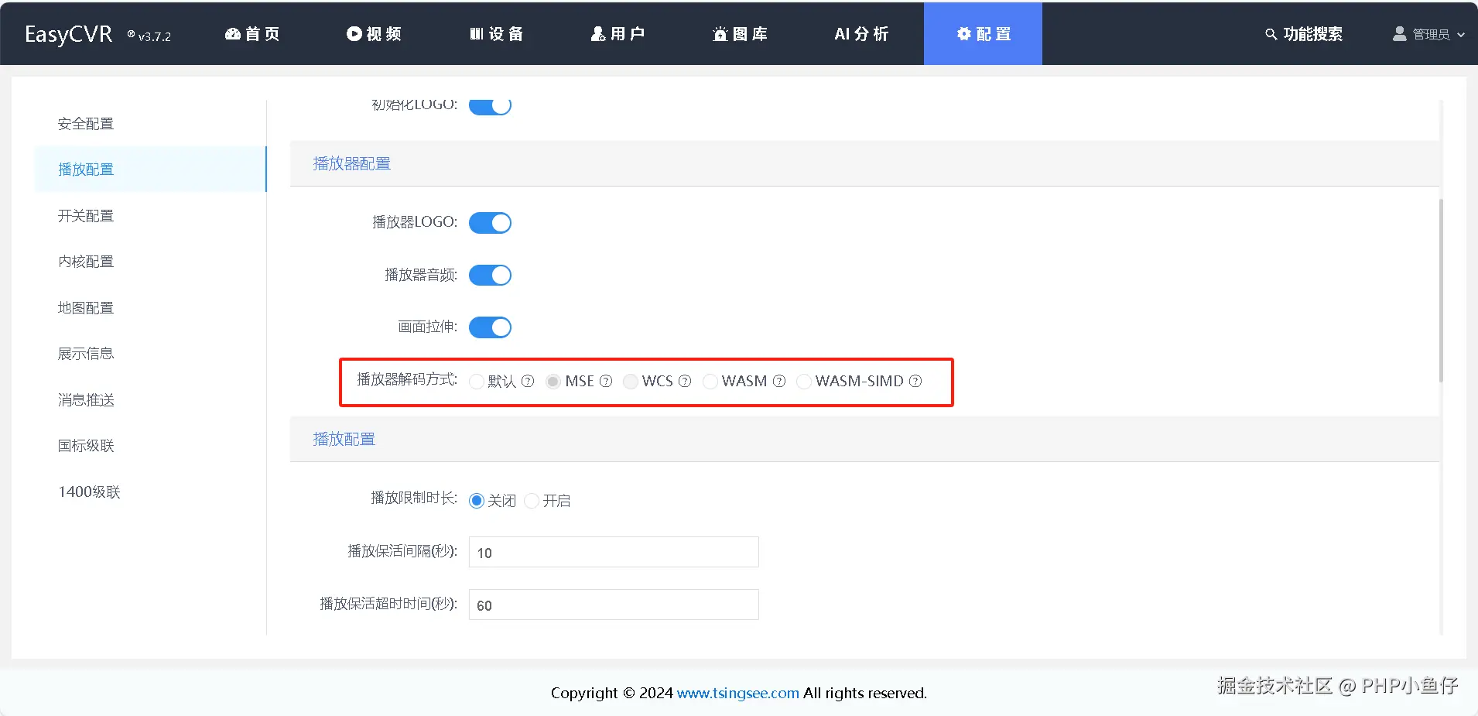Click the 播放保活间隔(秒) input field

coord(614,552)
